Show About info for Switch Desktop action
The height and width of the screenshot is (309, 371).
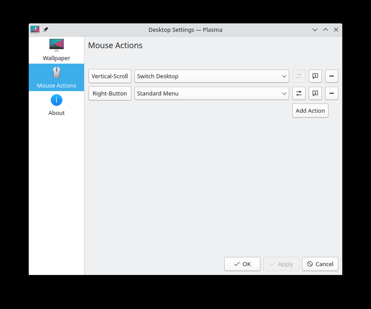[x=315, y=76]
